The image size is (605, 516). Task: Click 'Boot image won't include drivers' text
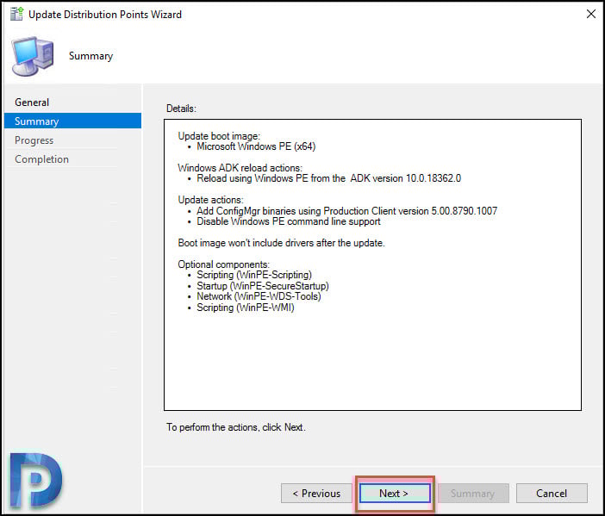[x=281, y=243]
